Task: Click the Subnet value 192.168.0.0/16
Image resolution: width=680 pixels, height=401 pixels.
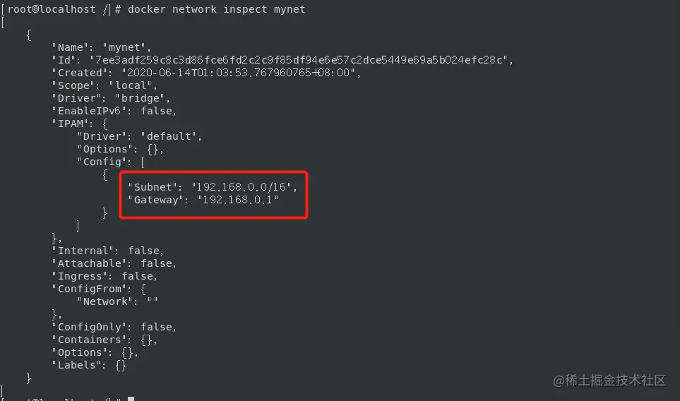Action: (244, 187)
